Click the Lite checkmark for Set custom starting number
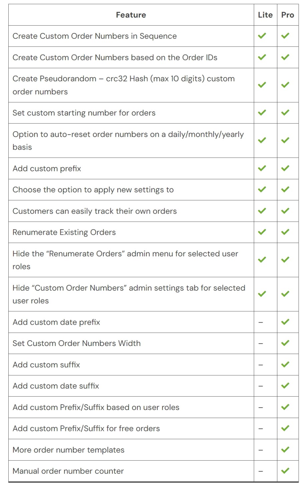The height and width of the screenshot is (488, 300). [x=262, y=113]
